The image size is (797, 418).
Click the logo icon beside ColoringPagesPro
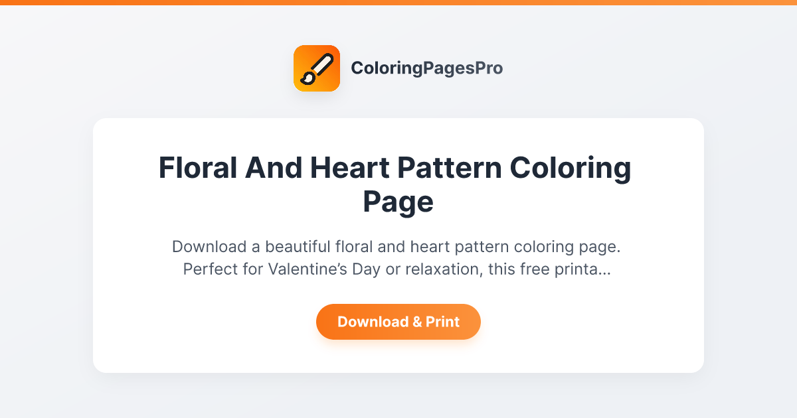[317, 68]
